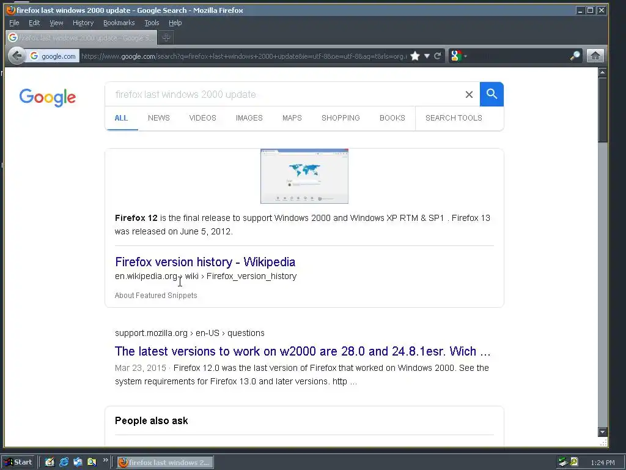Click support.mozilla.org breadcrumb text
The width and height of the screenshot is (626, 470).
[x=190, y=333]
